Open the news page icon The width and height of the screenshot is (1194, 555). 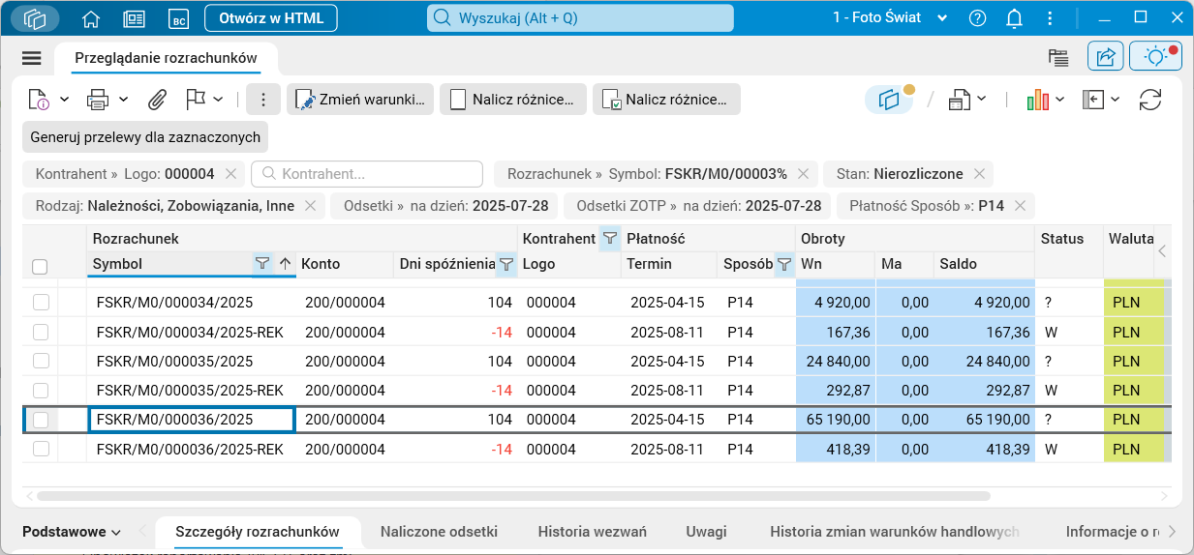134,18
